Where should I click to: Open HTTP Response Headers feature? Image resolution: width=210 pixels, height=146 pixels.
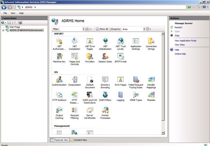(x=74, y=98)
